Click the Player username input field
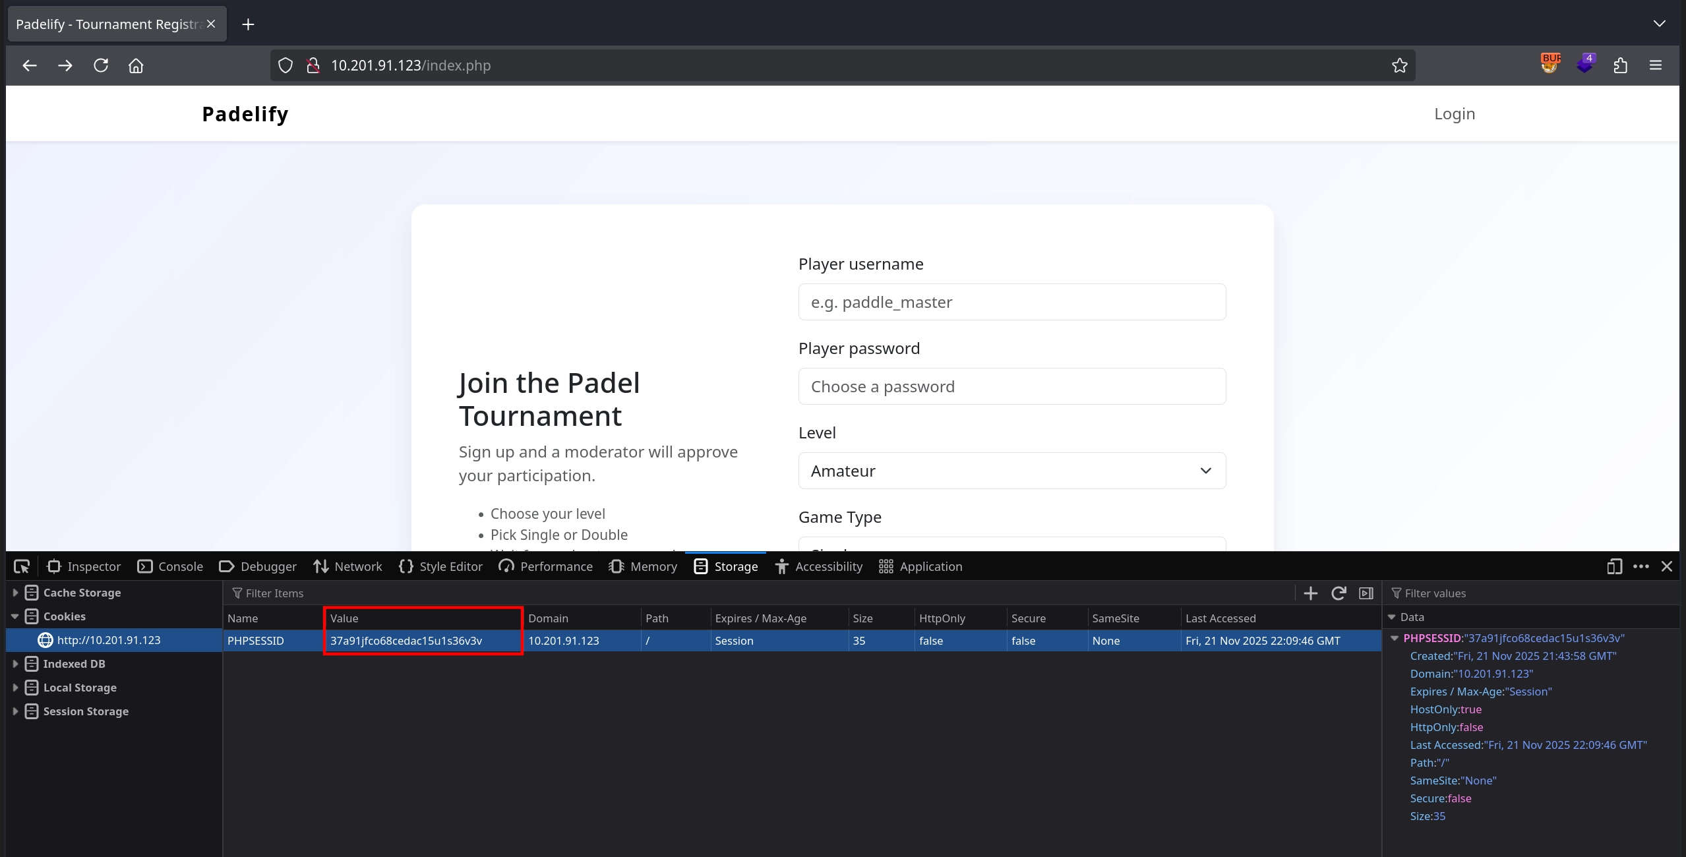The width and height of the screenshot is (1686, 857). tap(1011, 302)
